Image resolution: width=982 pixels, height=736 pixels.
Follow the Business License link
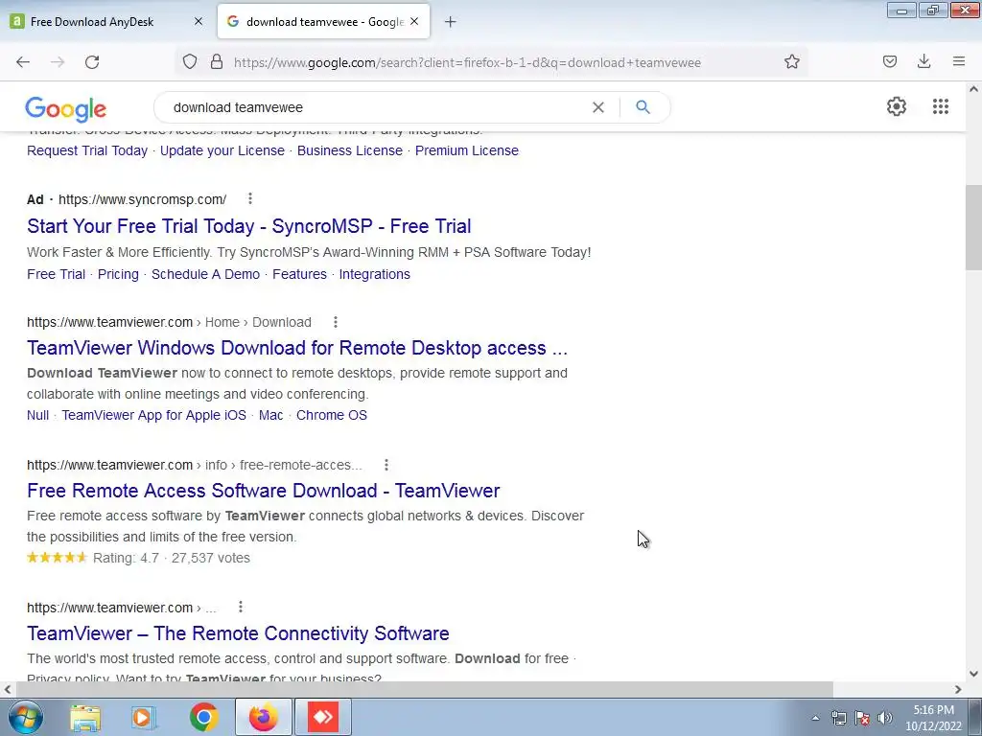point(349,150)
